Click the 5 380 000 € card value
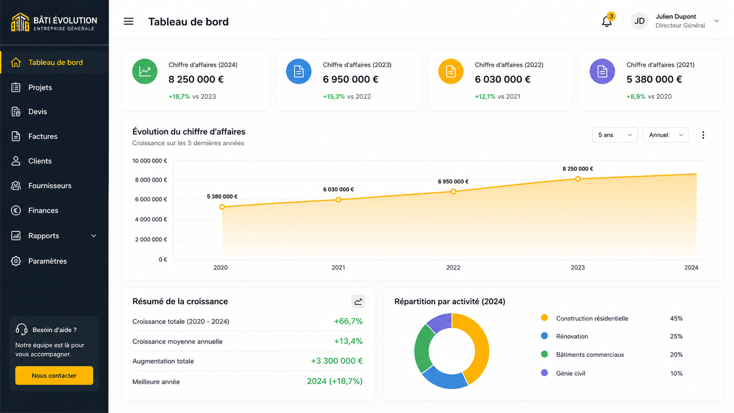 (654, 79)
